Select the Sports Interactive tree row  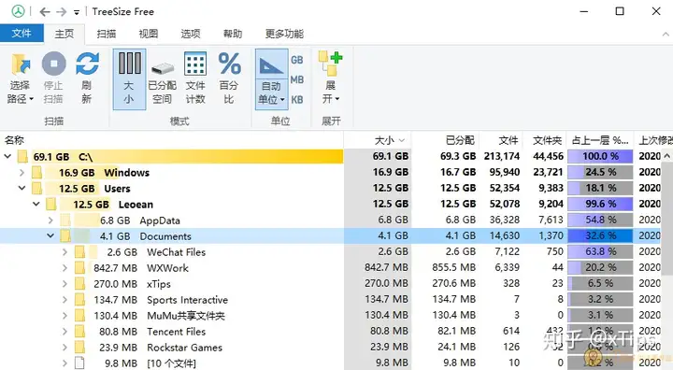point(172,300)
